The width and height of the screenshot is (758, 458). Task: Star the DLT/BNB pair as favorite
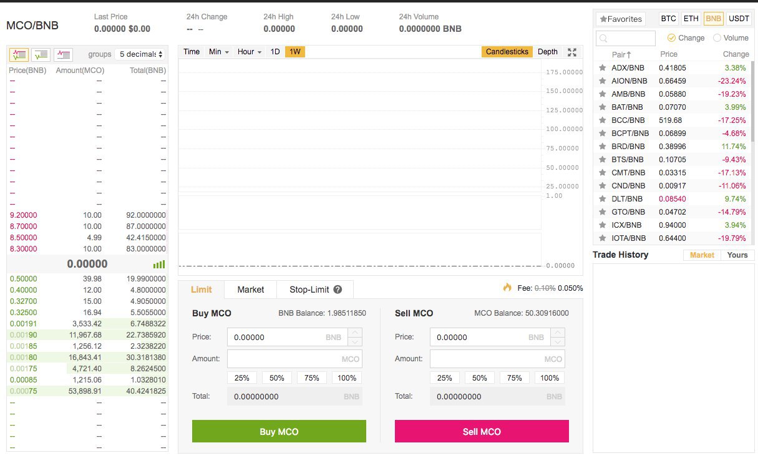(602, 198)
